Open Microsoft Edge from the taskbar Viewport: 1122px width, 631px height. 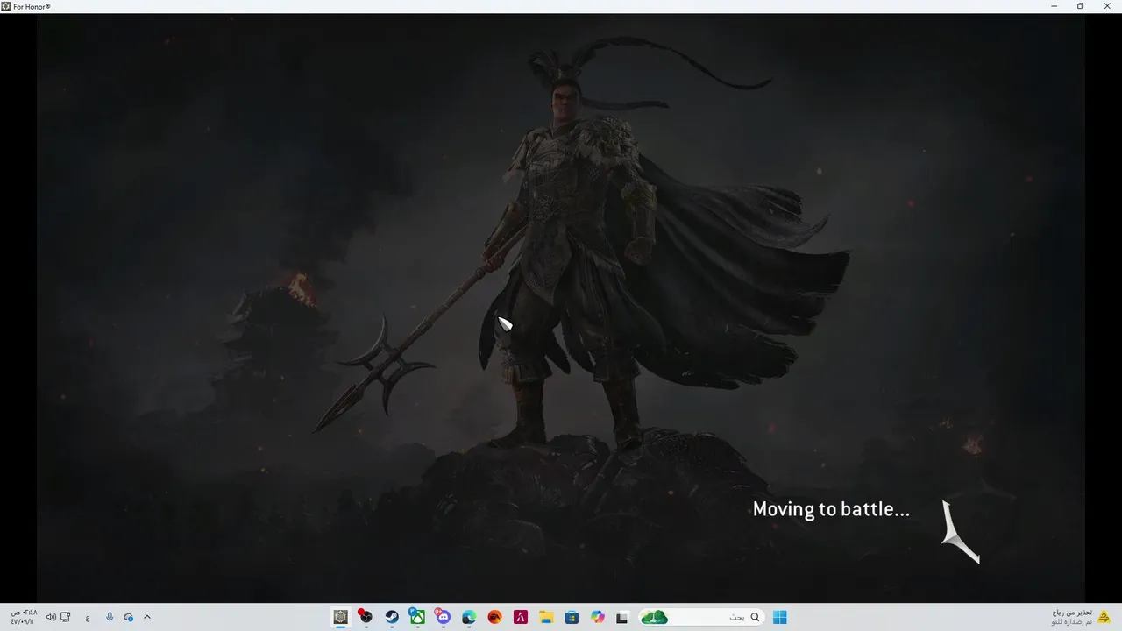click(469, 617)
